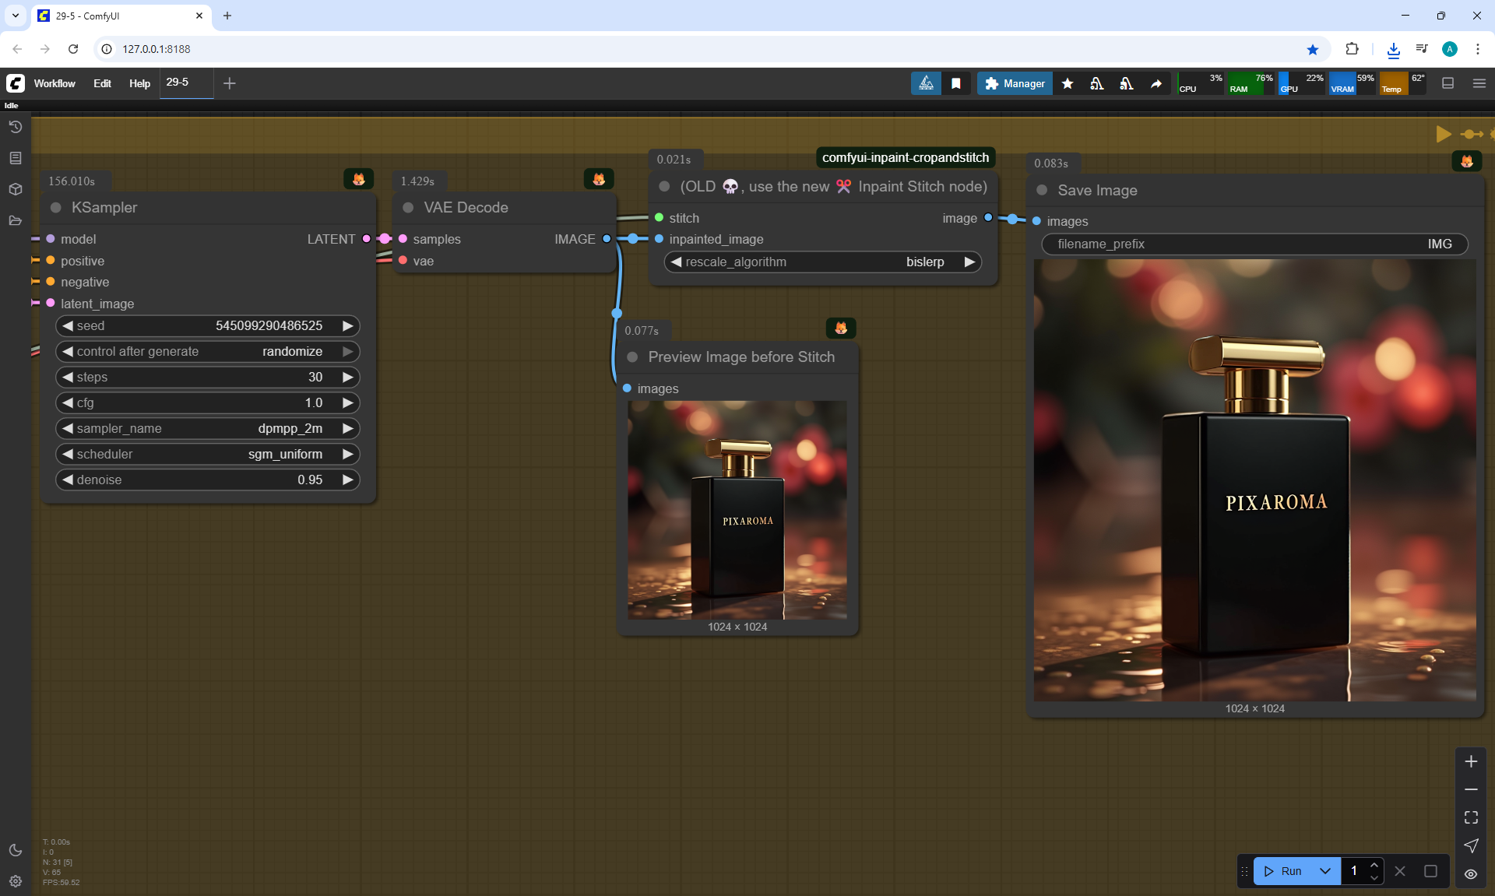
Task: Click the fit view icon in canvas controls
Action: (1471, 817)
